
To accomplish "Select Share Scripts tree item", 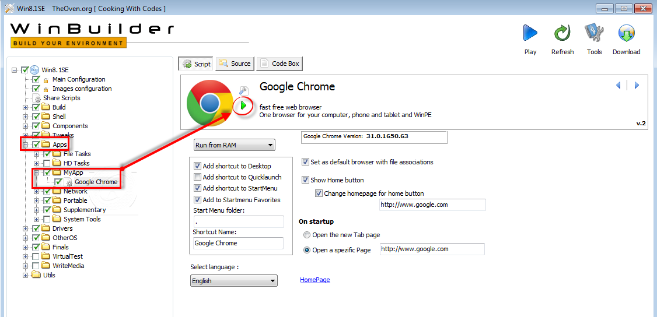I will (62, 98).
